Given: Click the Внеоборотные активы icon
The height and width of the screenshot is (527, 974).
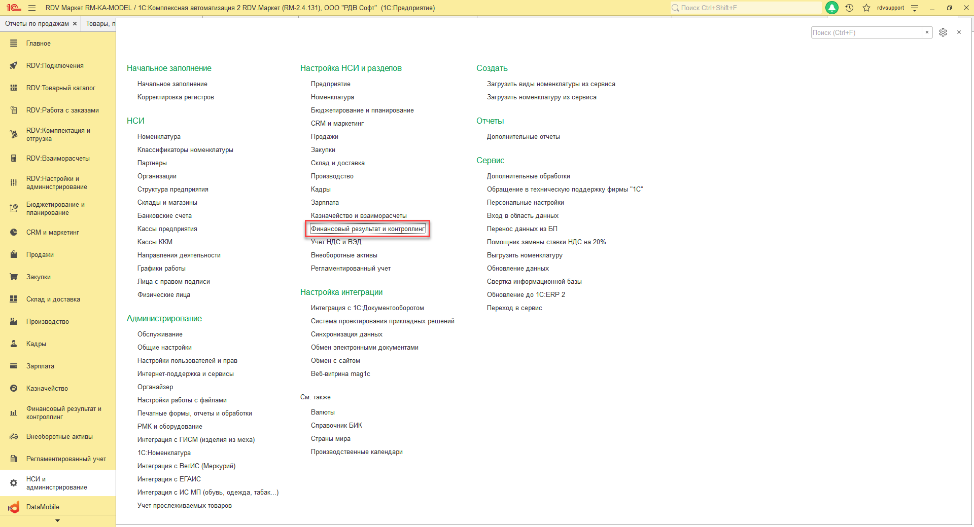Looking at the screenshot, I should (14, 437).
